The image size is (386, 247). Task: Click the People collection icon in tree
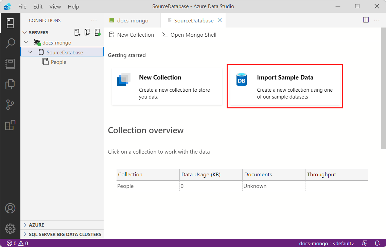[46, 61]
